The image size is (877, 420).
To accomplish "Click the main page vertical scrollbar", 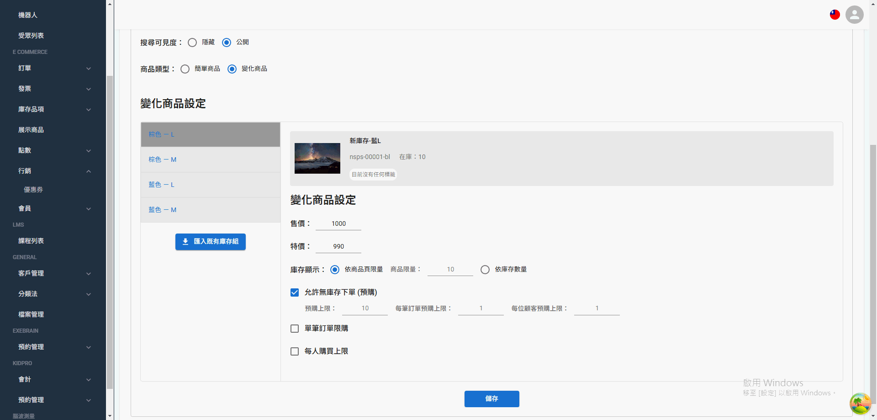I will tap(873, 274).
